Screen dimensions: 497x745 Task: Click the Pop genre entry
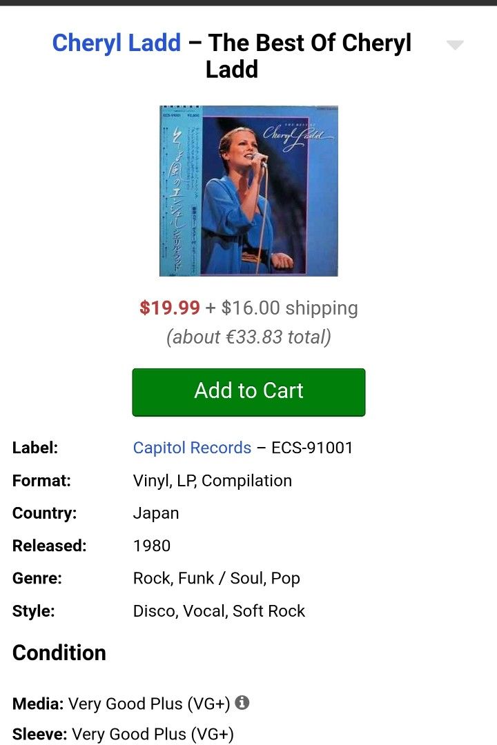coord(286,578)
